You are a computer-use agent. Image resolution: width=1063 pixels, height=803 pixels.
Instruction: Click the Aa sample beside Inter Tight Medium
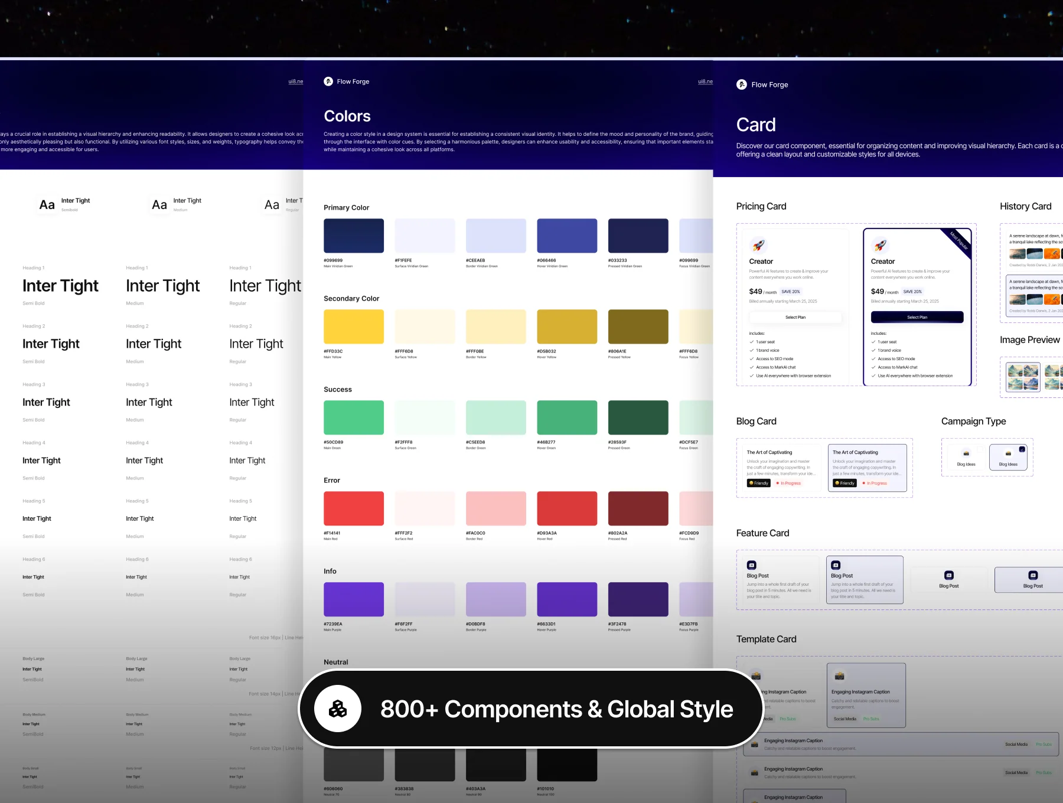click(159, 205)
